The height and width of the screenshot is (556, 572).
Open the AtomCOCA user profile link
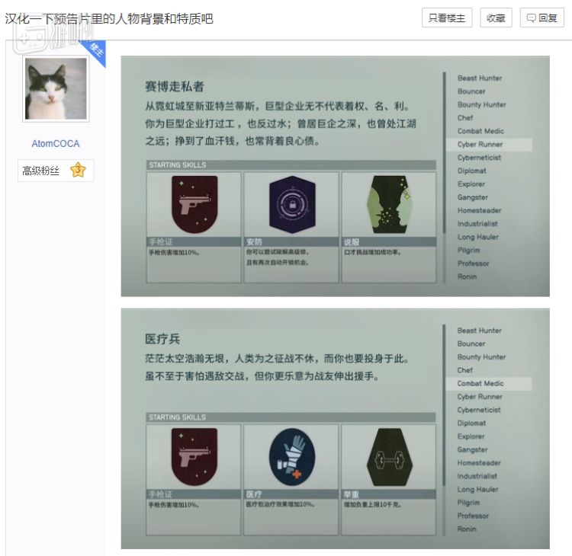pos(56,143)
